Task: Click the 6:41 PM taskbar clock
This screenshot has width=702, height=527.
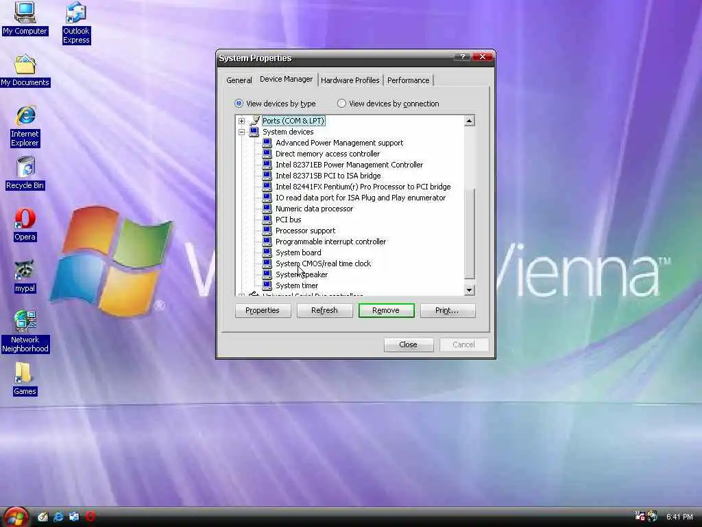Action: pyautogui.click(x=679, y=517)
